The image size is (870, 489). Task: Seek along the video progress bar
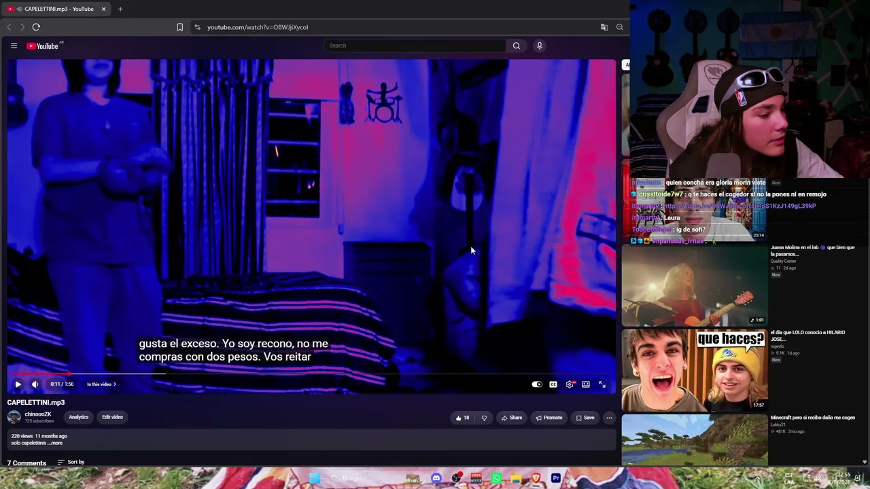tap(312, 374)
